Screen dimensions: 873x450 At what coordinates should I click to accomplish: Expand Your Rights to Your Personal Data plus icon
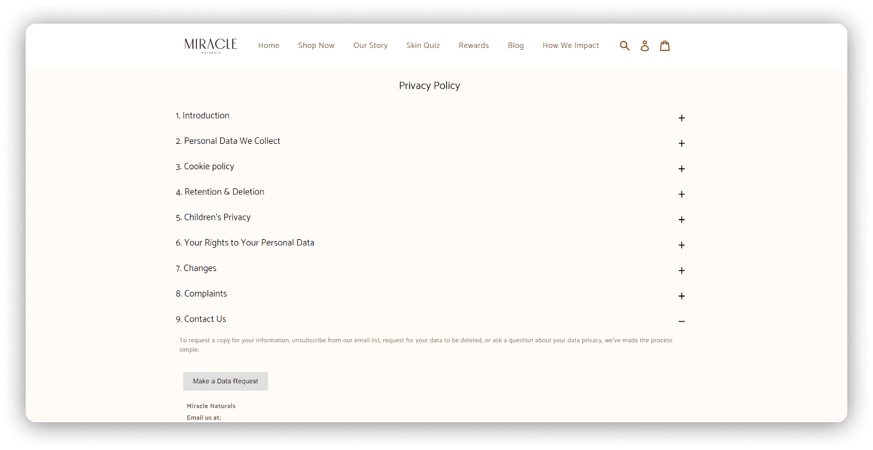[681, 245]
